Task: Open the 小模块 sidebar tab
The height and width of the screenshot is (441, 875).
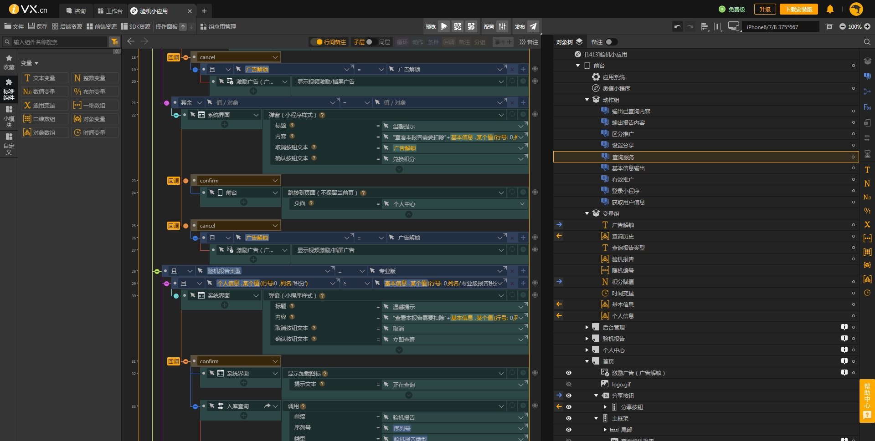Action: point(9,117)
